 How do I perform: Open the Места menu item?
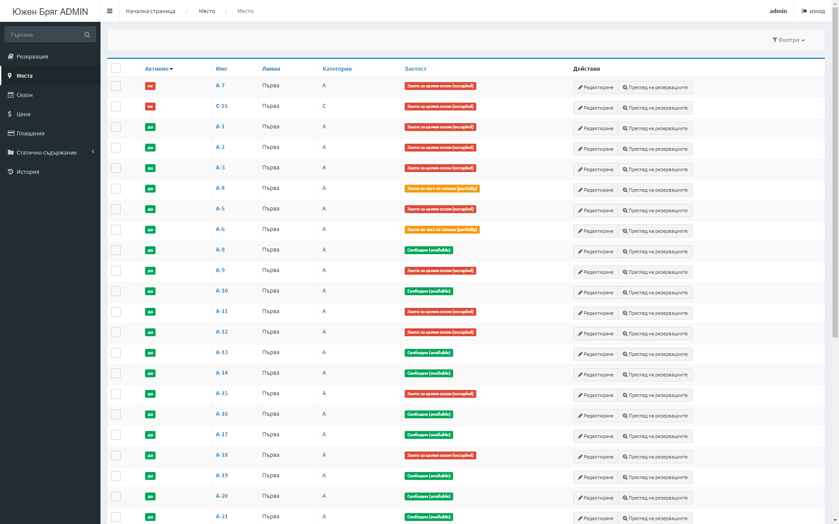tap(24, 76)
